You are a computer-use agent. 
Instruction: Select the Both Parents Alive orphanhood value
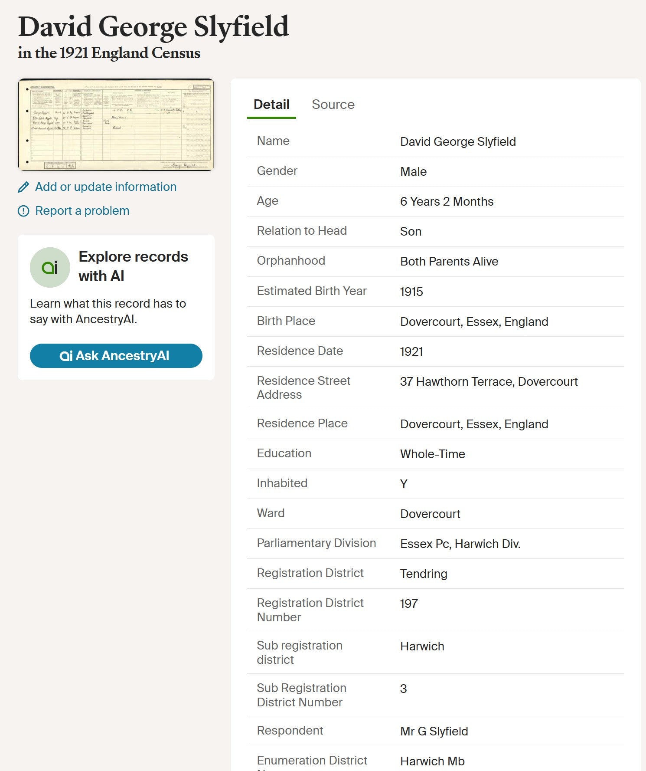(449, 262)
